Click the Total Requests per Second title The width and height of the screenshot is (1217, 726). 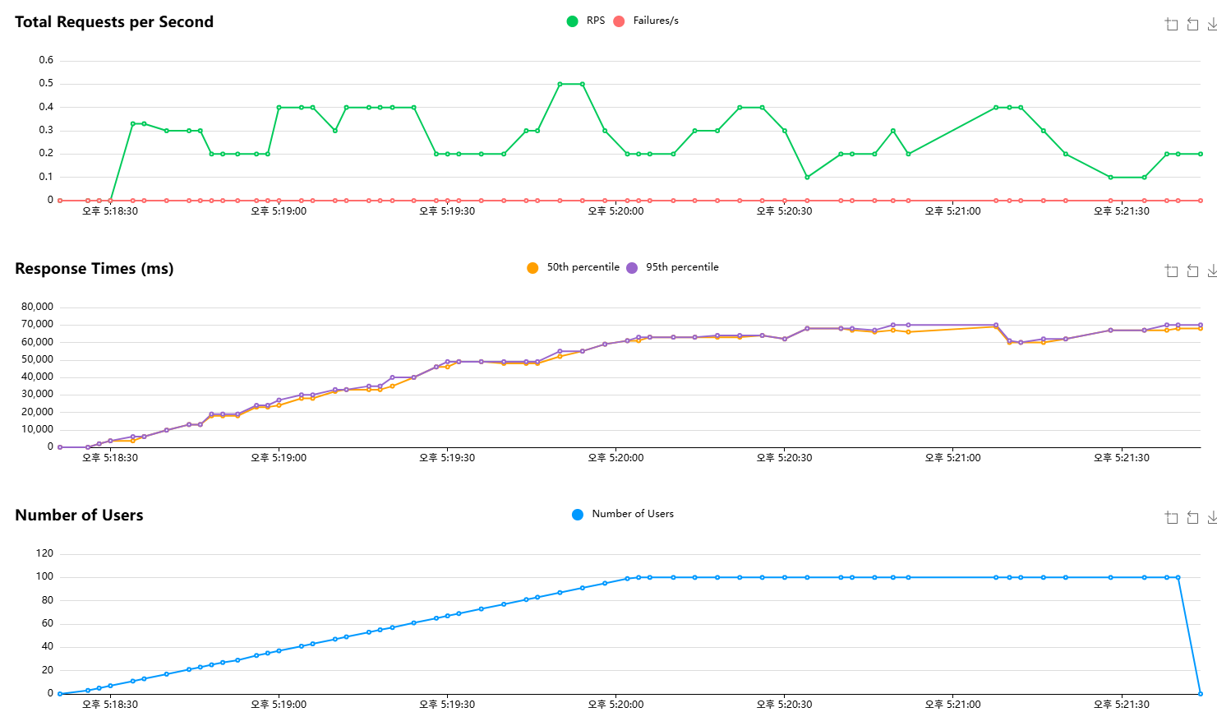(114, 22)
